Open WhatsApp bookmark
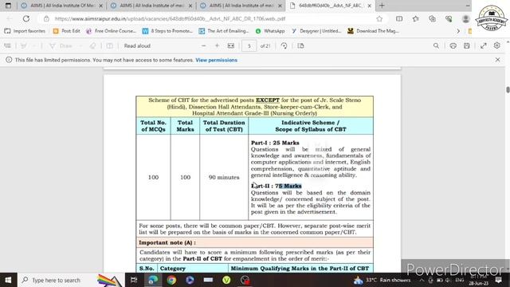510x287 pixels. [270, 31]
